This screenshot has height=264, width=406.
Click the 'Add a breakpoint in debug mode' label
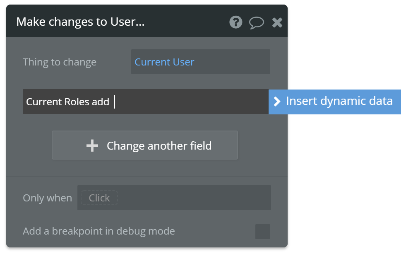point(98,231)
